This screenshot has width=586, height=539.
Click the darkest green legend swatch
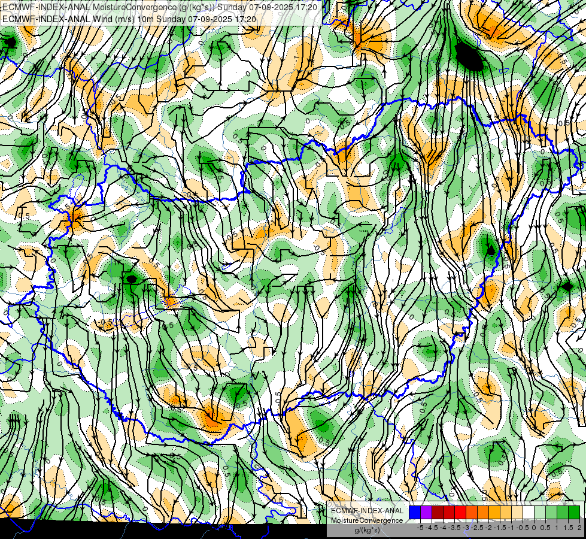click(x=574, y=513)
